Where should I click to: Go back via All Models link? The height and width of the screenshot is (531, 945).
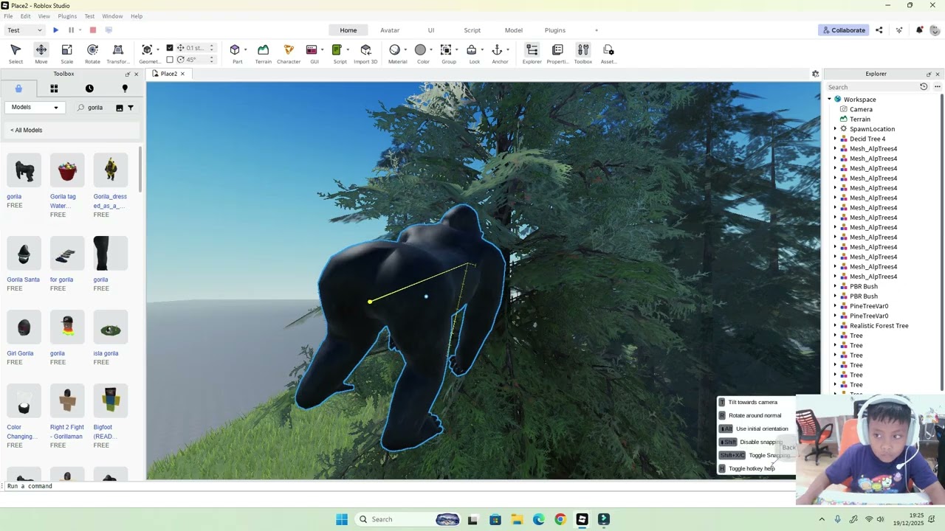(x=27, y=131)
